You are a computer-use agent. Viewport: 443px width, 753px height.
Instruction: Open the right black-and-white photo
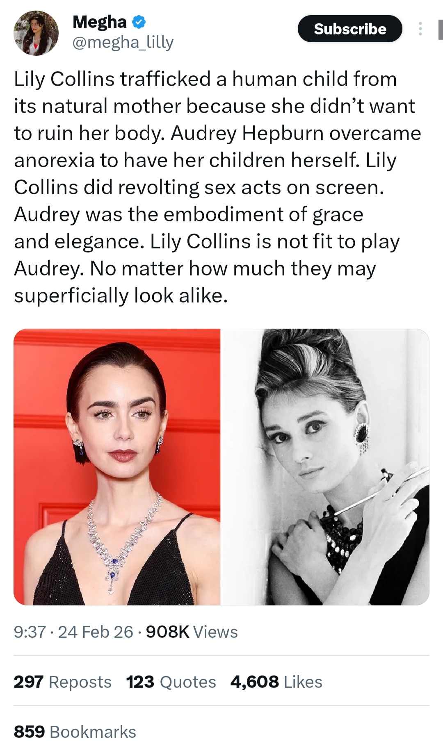(x=325, y=467)
